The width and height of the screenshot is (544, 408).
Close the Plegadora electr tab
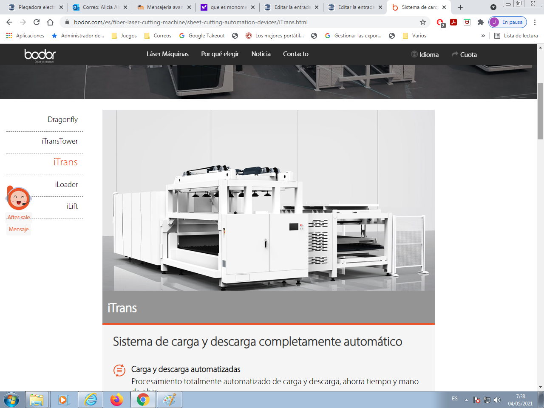click(x=61, y=7)
